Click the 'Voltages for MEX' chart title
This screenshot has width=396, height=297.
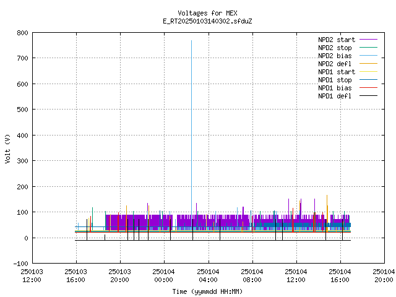coord(207,13)
